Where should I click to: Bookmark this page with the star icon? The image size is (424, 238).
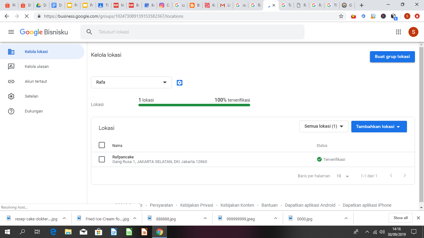click(341, 16)
